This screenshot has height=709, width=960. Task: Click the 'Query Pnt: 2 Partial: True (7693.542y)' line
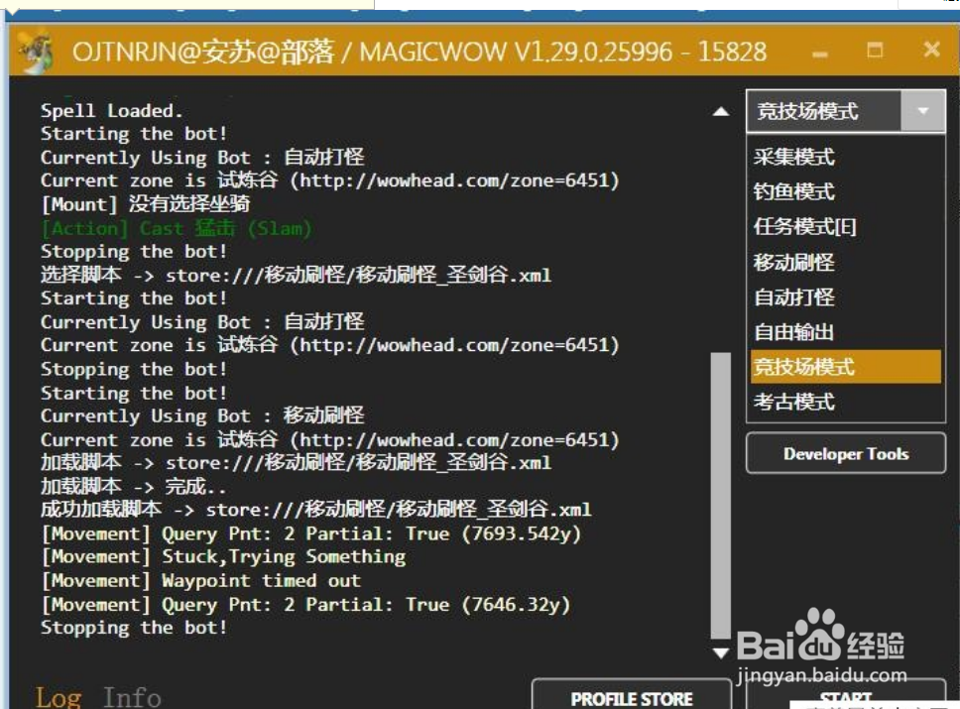click(x=311, y=533)
